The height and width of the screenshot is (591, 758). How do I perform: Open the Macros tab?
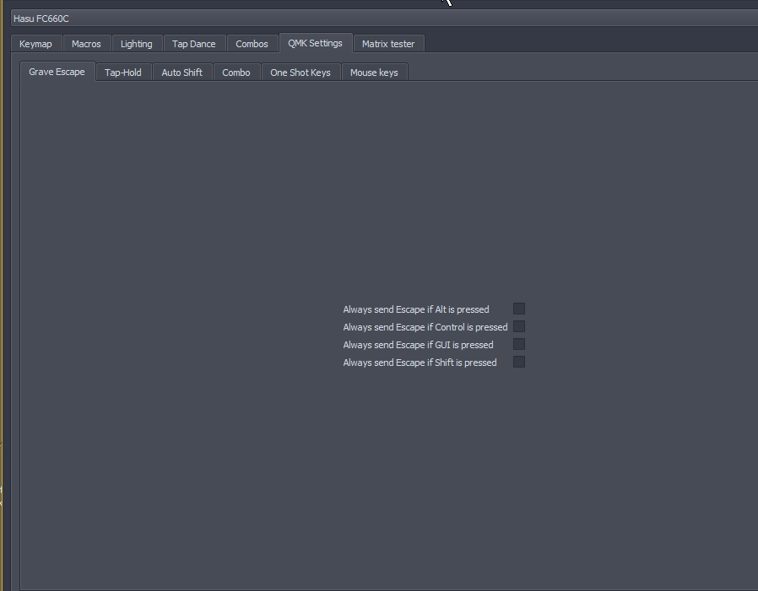(x=86, y=44)
